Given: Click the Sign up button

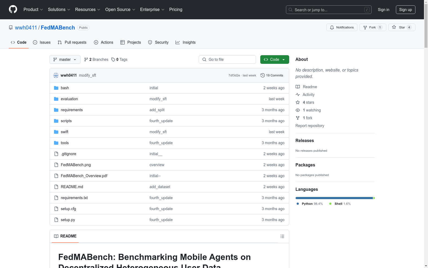Looking at the screenshot, I should (406, 10).
